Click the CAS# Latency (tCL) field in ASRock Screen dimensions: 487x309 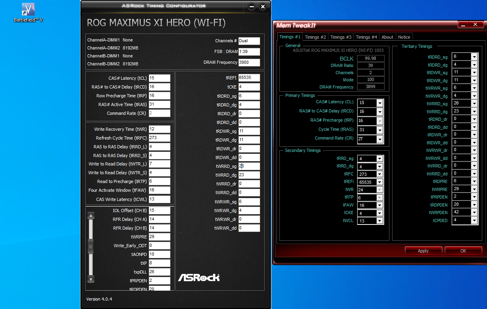[x=159, y=78]
